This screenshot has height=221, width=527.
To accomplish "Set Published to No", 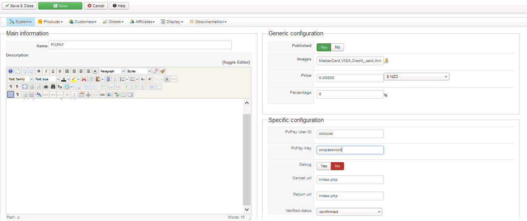I will click(337, 47).
